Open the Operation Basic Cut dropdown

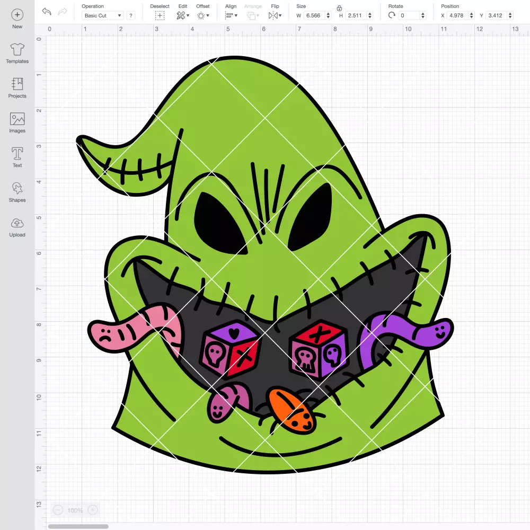pos(102,15)
